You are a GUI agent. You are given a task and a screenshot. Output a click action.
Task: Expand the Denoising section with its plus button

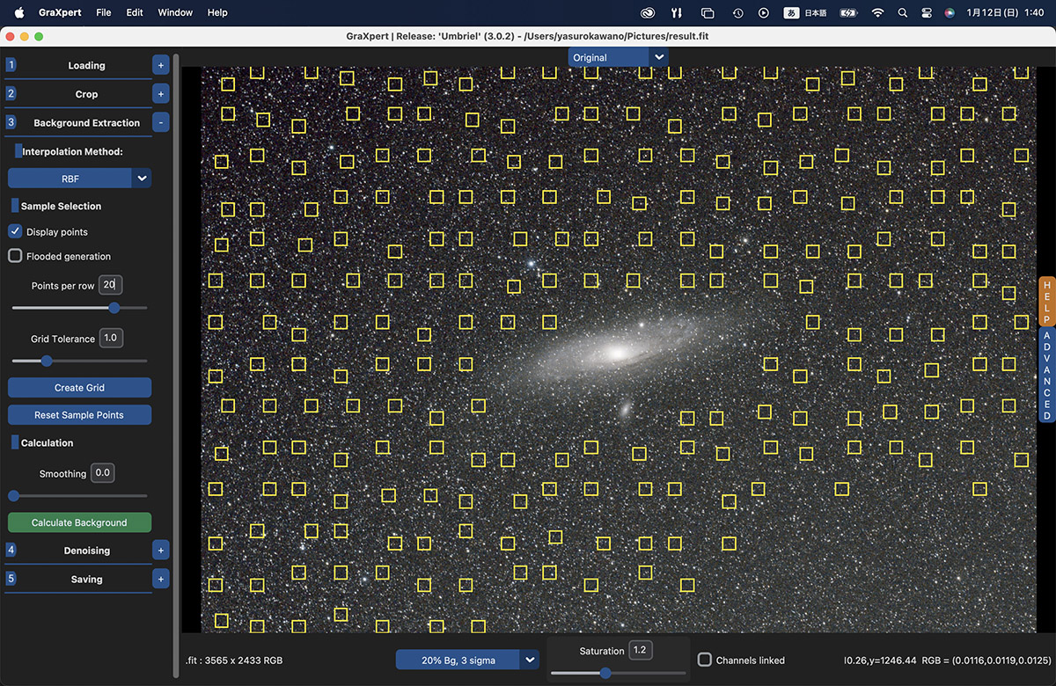(x=160, y=550)
